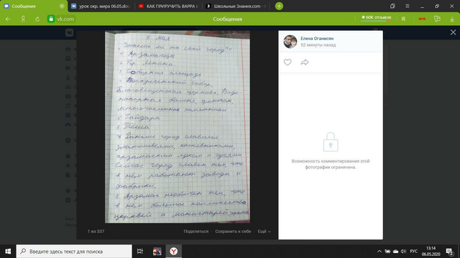
Task: Show hidden system tray icons
Action: [x=379, y=252]
